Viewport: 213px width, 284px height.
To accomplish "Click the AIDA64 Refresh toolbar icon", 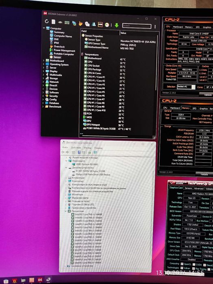I will [x=47, y=22].
